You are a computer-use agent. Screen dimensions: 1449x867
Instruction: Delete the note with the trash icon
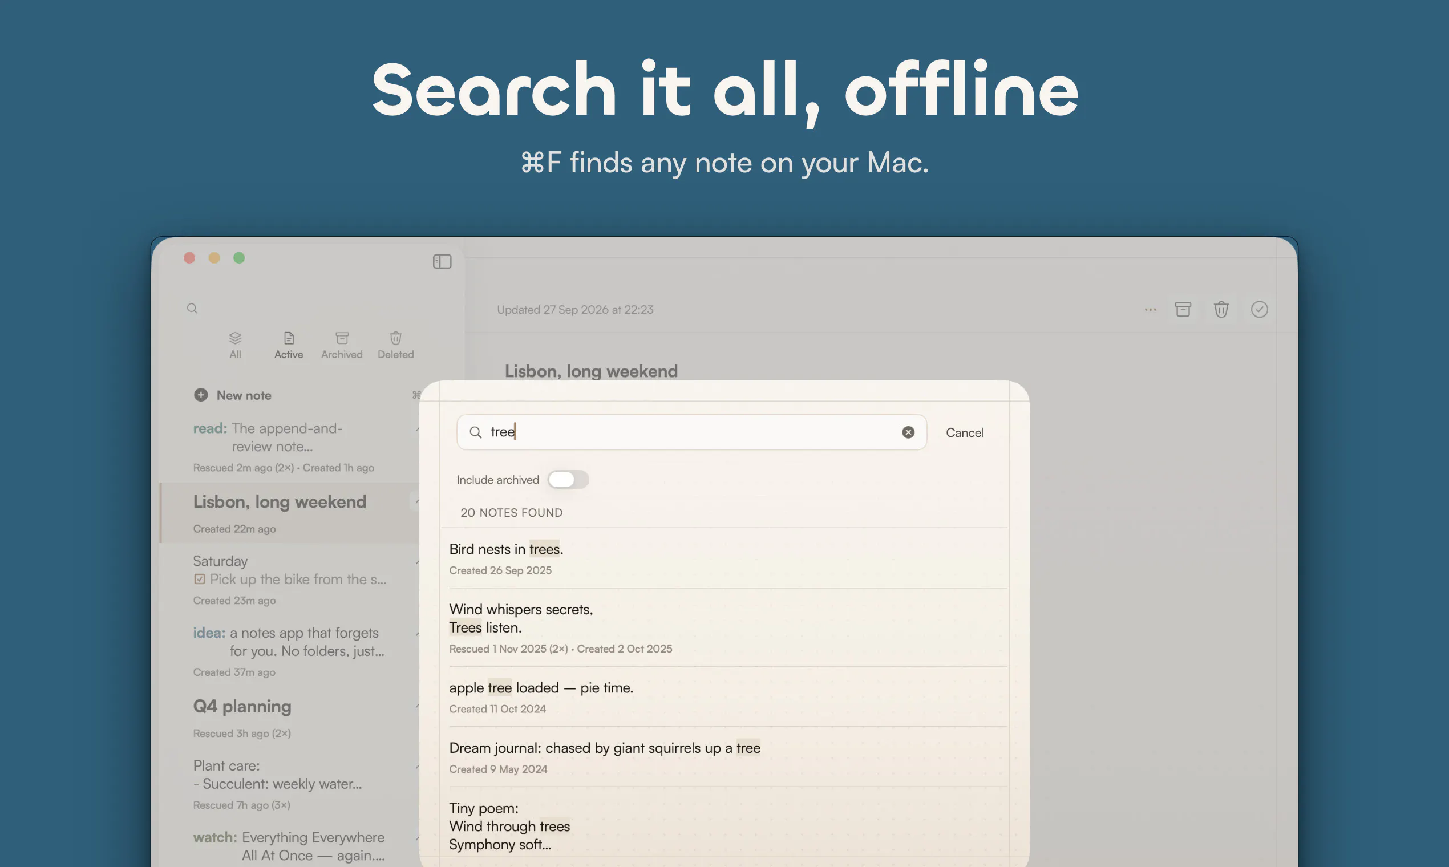pyautogui.click(x=1221, y=310)
